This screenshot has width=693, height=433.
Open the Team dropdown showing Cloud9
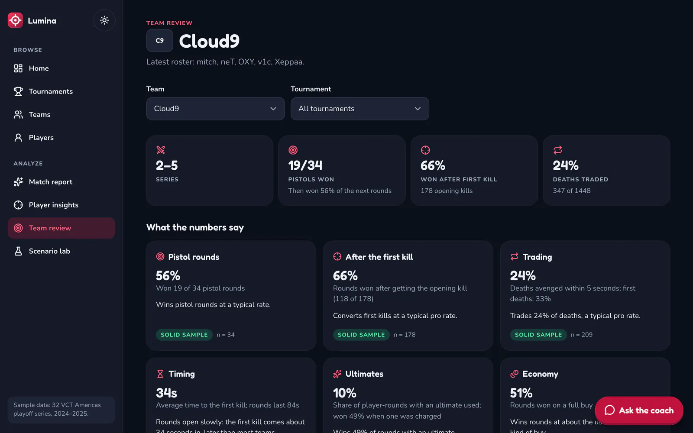coord(215,109)
